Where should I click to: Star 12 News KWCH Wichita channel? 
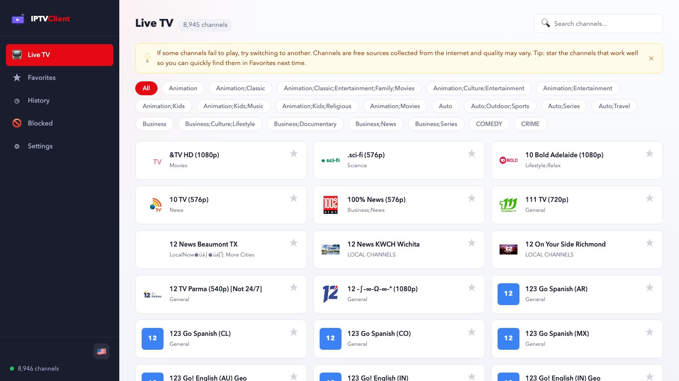pos(472,243)
